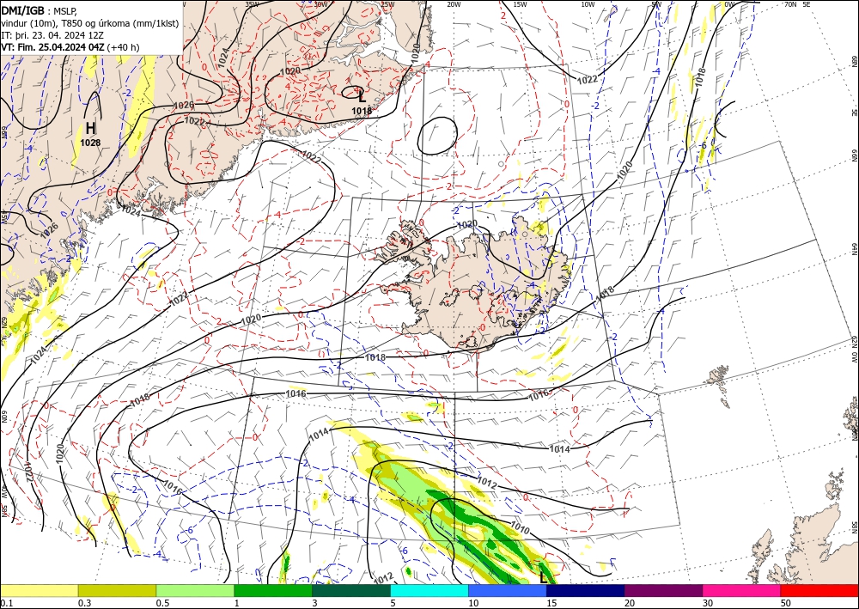859x609 pixels.
Task: Click the '0.5' legend value
Action: click(162, 603)
